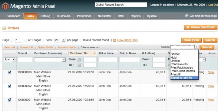Click Purchased On To date field
Viewport: 218px width, 112px height.
point(90,65)
